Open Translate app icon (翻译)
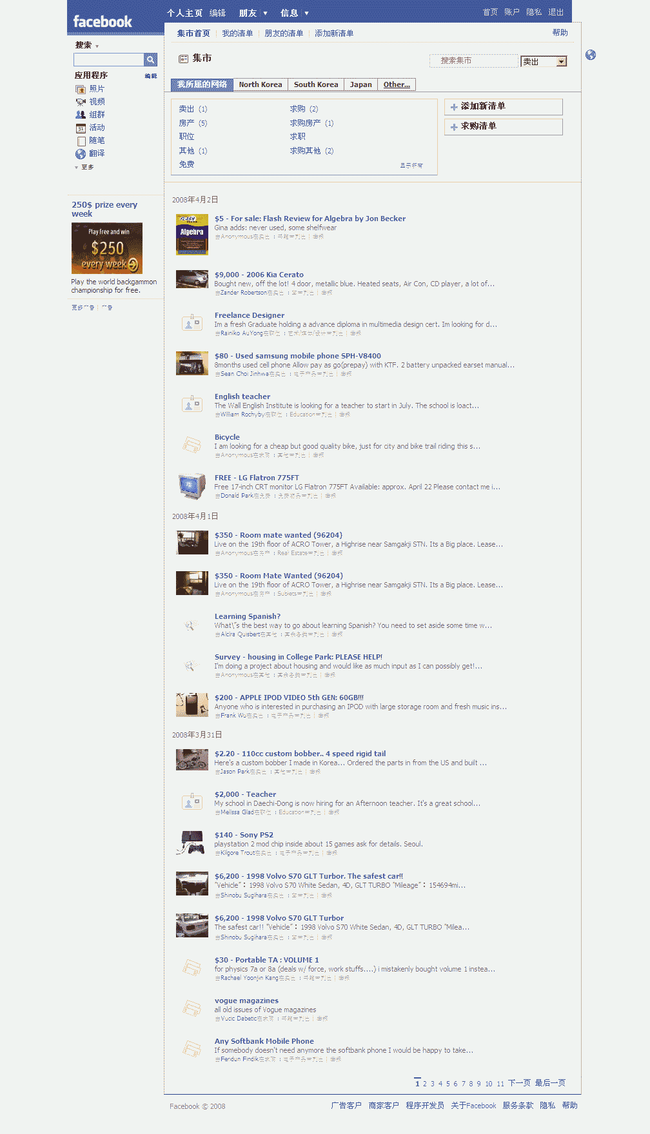Image resolution: width=650 pixels, height=1134 pixels. point(81,153)
